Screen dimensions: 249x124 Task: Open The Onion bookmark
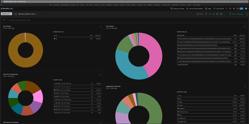point(183,5)
